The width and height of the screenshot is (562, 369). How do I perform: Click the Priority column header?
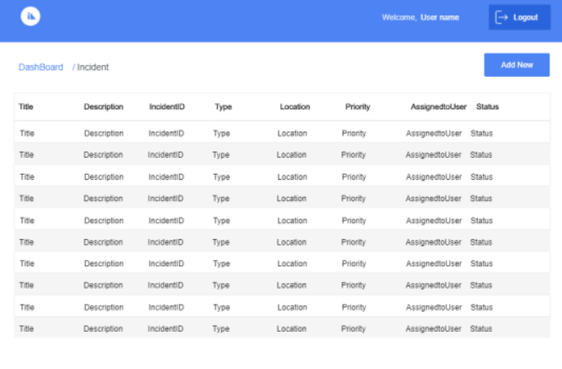pyautogui.click(x=357, y=106)
